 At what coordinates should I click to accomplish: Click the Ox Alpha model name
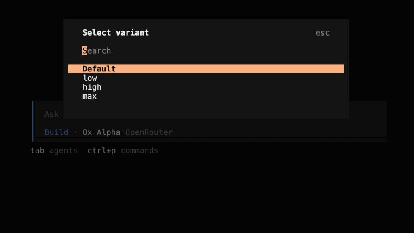[x=101, y=132]
